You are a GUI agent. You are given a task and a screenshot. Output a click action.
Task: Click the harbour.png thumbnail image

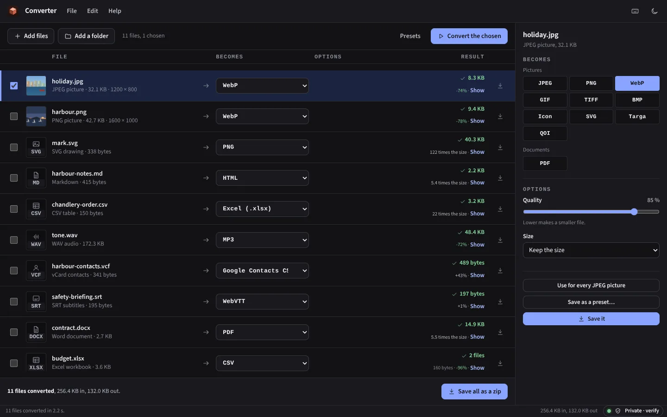36,116
